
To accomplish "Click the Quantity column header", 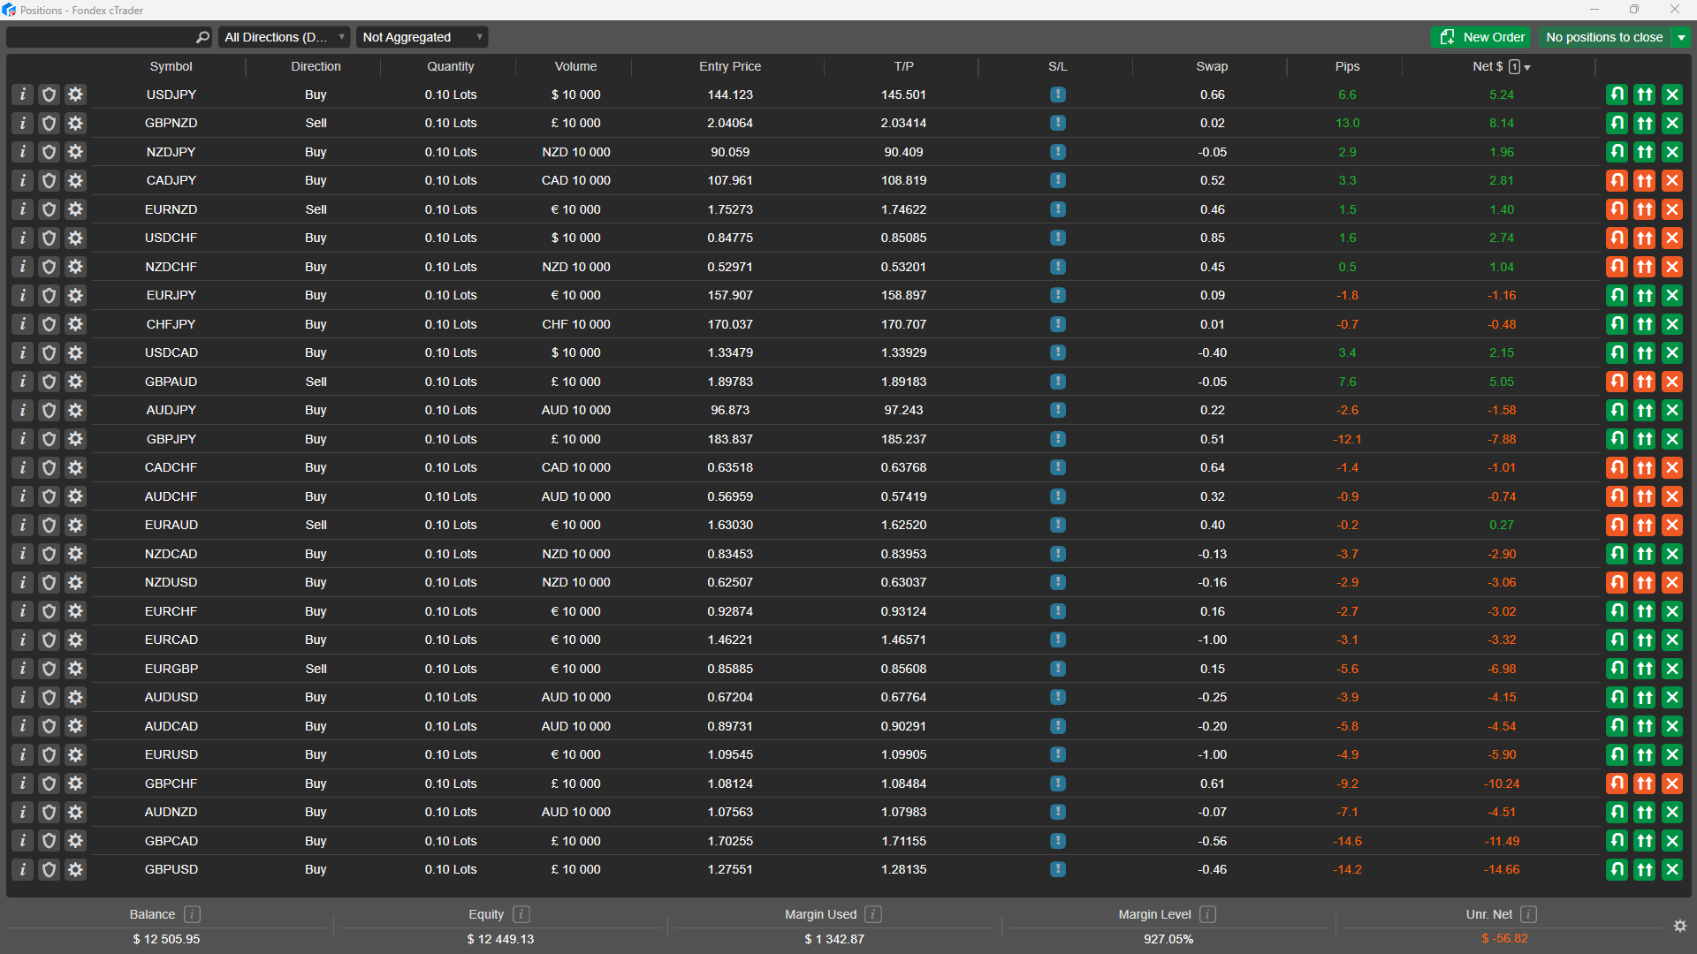I will (x=450, y=66).
